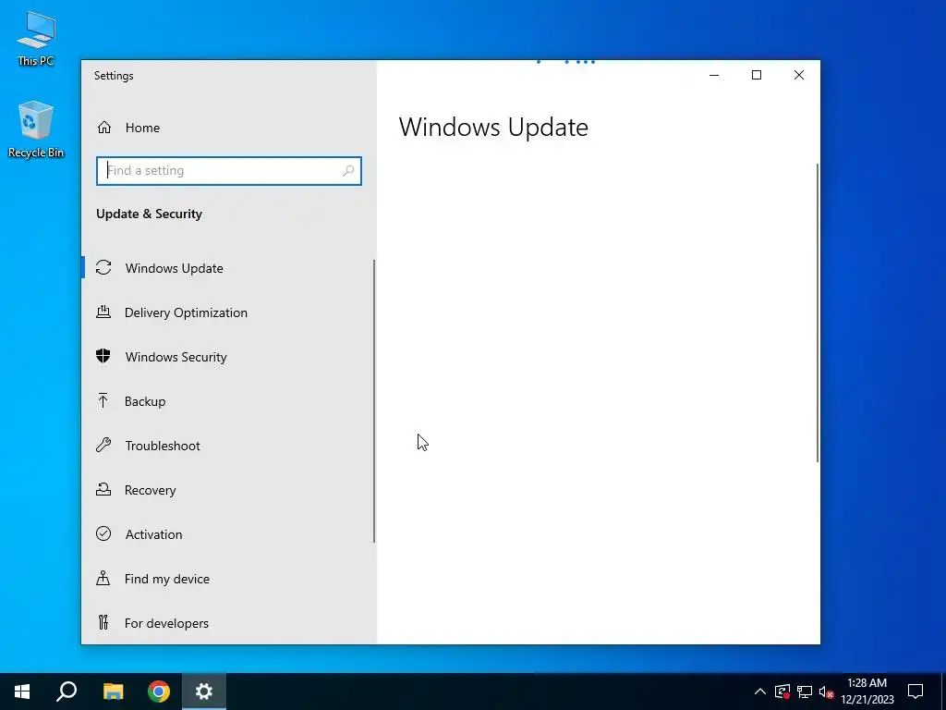Click the Windows Update sync arrows icon
Image resolution: width=946 pixels, height=710 pixels.
(x=103, y=267)
